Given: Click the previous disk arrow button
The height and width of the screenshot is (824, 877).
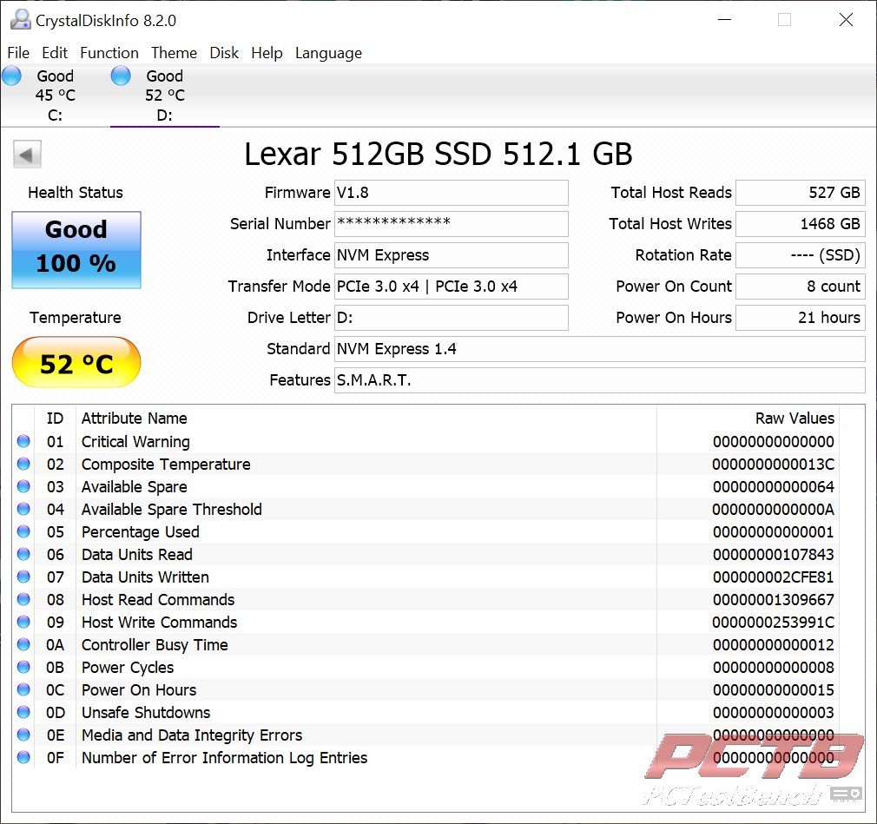Looking at the screenshot, I should click(x=27, y=154).
